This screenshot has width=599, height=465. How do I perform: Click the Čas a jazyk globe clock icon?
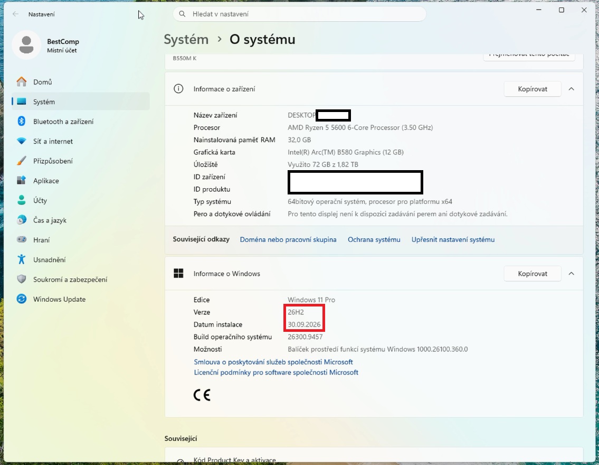coord(22,220)
